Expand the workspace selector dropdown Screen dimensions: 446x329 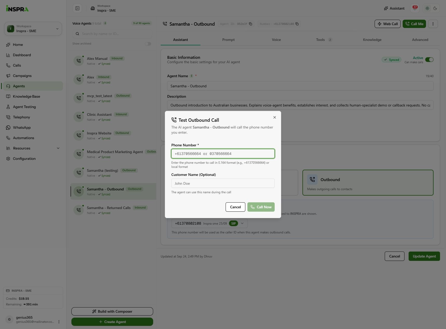[33, 29]
